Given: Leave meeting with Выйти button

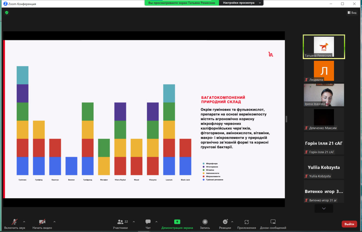Looking at the screenshot, I should 349,224.
